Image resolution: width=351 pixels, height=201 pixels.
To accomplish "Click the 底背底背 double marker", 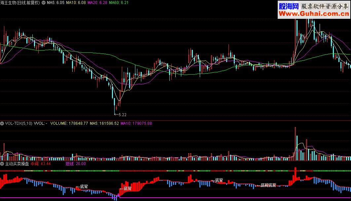I will [x=266, y=185].
